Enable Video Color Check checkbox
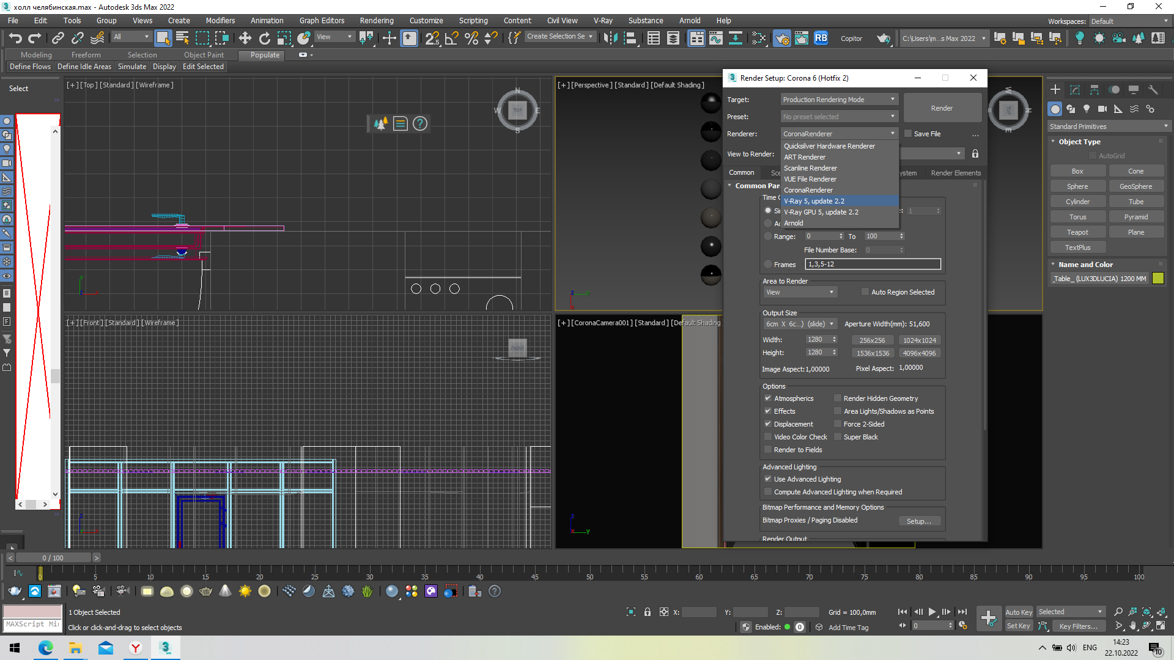 point(768,437)
